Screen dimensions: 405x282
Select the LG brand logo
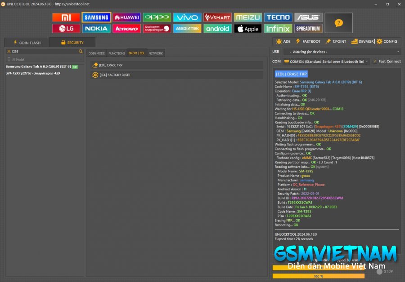[x=66, y=28]
